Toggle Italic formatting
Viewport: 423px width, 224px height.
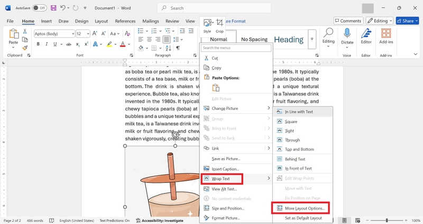(47, 44)
